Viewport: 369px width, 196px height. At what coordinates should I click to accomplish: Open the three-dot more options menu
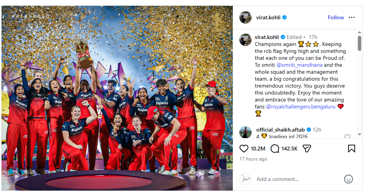(x=352, y=17)
